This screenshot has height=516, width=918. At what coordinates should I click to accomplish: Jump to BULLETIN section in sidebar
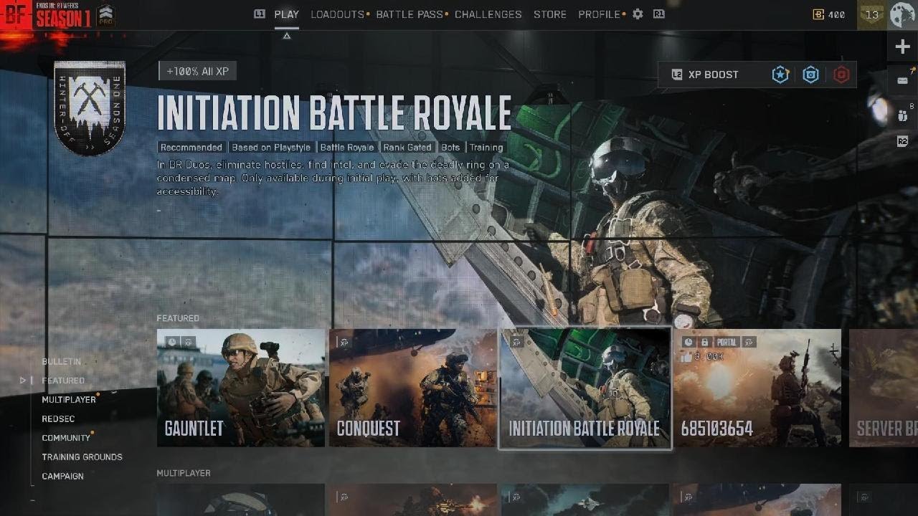tap(62, 361)
